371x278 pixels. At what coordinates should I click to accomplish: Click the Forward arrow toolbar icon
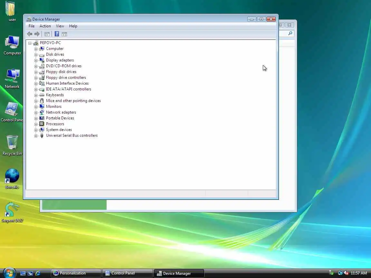(37, 34)
